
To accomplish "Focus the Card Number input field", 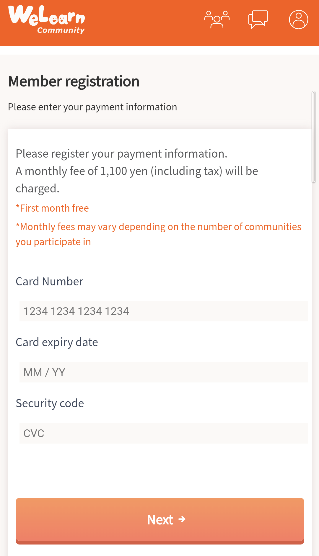I will coord(163,311).
